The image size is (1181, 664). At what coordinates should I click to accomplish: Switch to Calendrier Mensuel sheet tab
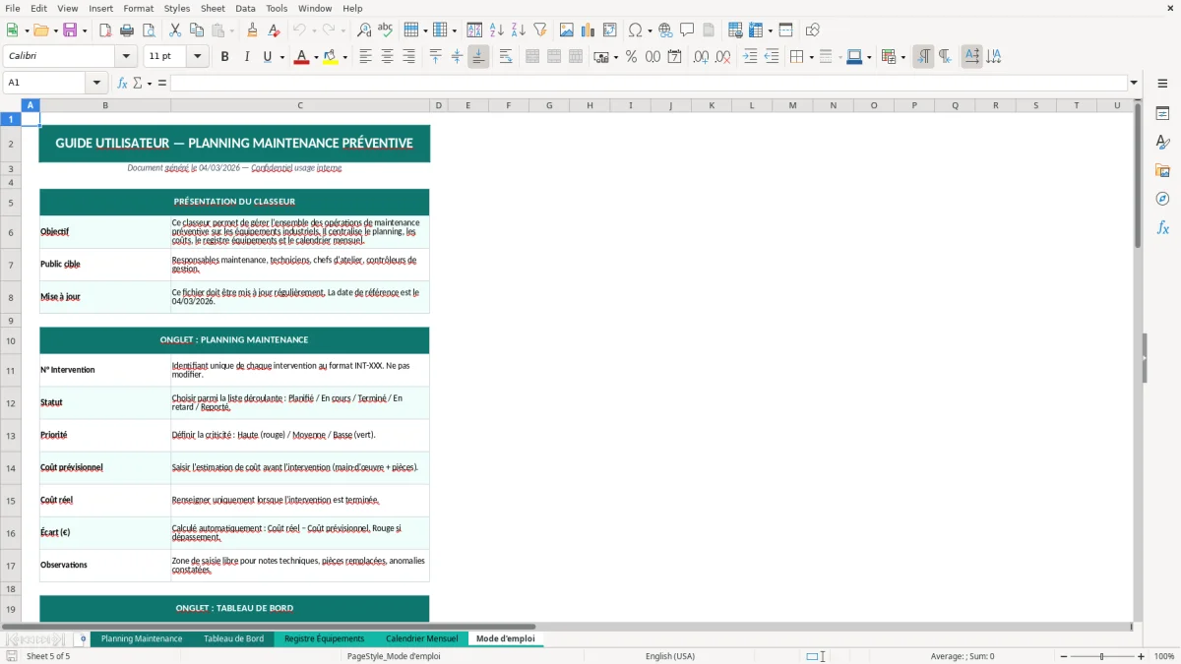point(421,638)
